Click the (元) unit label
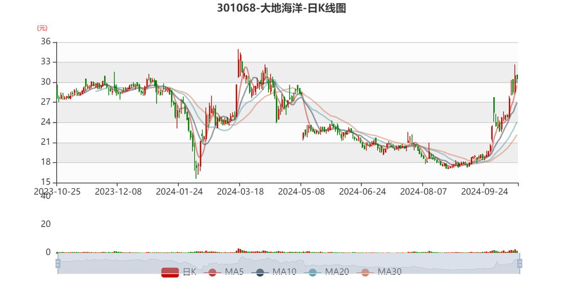 (42, 28)
